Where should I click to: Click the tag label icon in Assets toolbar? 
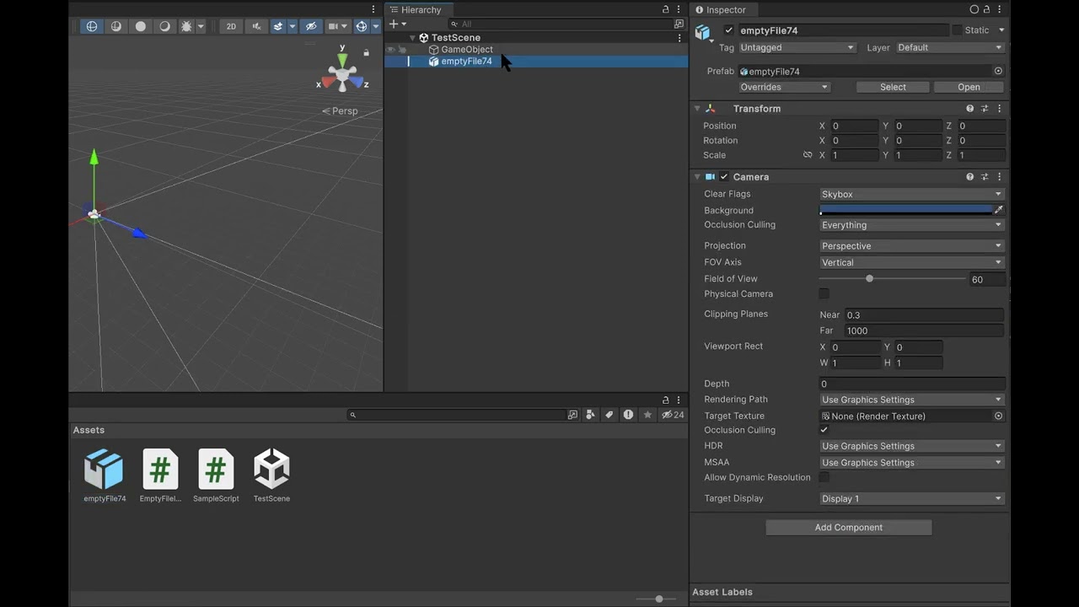coord(609,414)
